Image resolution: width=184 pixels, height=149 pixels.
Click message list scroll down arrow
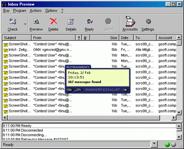(x=179, y=112)
